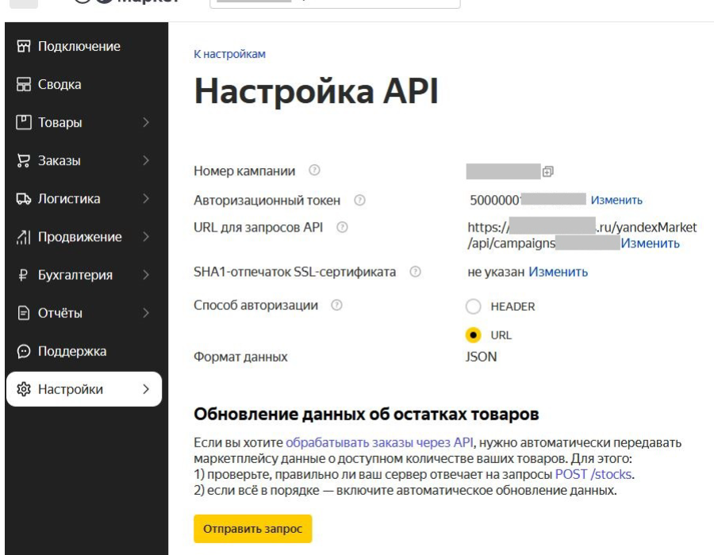Click the JSON data format value
This screenshot has height=555, width=714.
tap(482, 357)
